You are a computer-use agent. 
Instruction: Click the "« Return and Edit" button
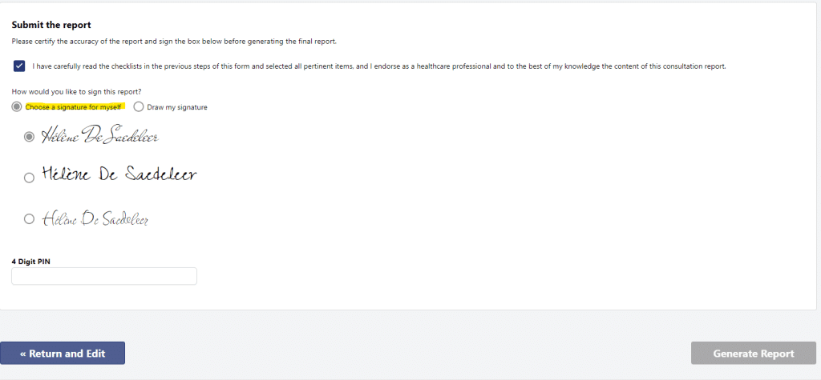[x=63, y=353]
